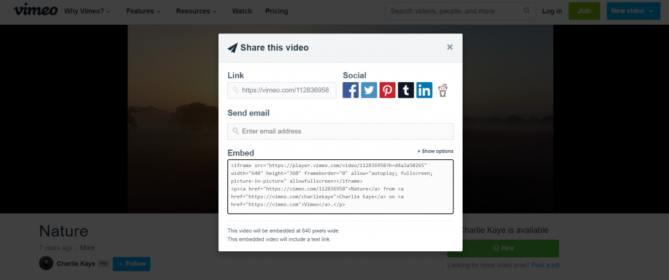Viewport: 669px width, 280px height.
Task: Open the Why Vimeo? dropdown menu
Action: (88, 11)
